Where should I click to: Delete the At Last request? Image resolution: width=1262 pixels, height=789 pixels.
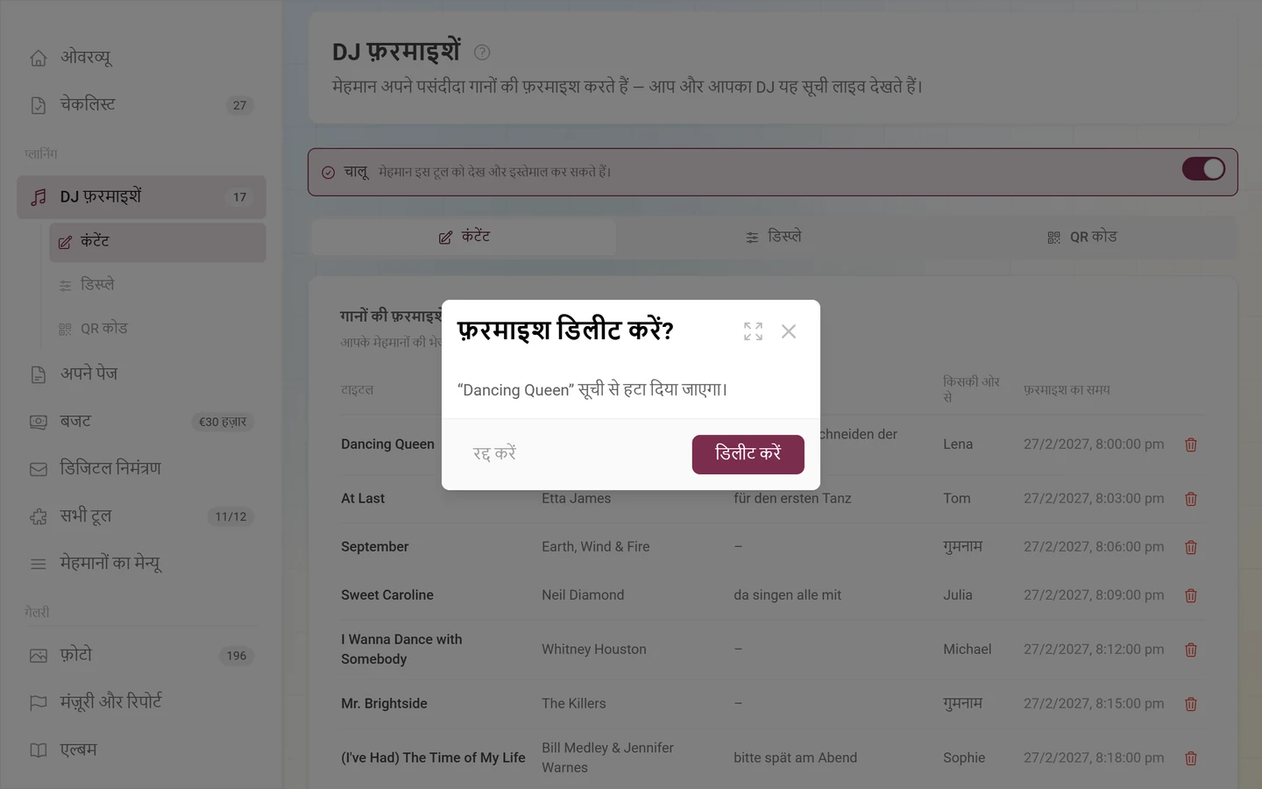tap(1191, 499)
